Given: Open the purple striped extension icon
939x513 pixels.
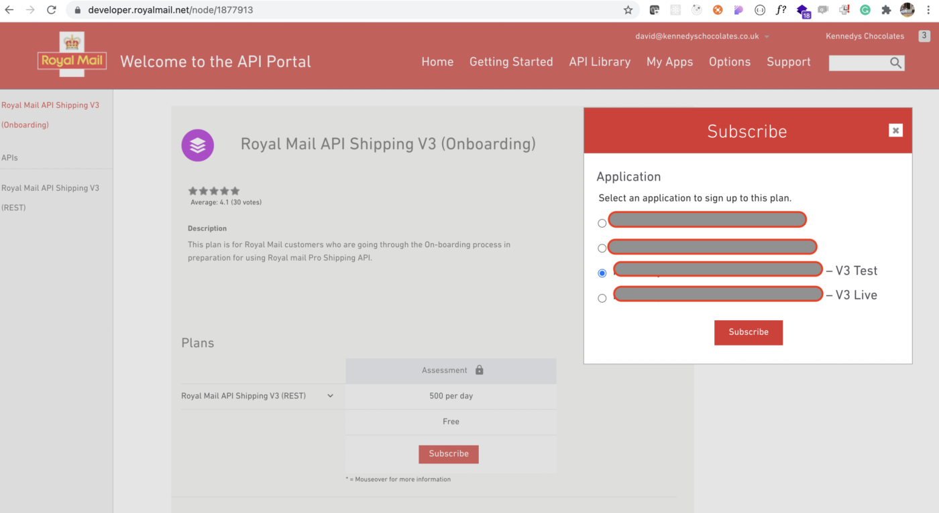Looking at the screenshot, I should [x=738, y=10].
